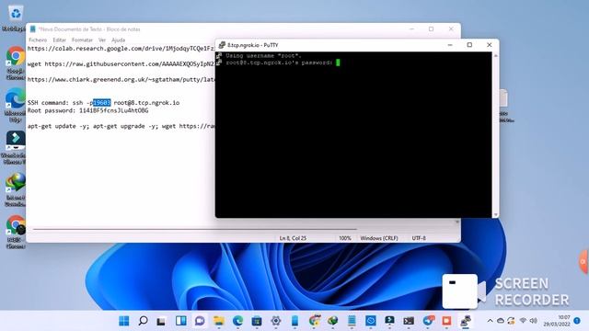Open the Windows Start menu
This screenshot has height=331, width=589.
coord(123,321)
